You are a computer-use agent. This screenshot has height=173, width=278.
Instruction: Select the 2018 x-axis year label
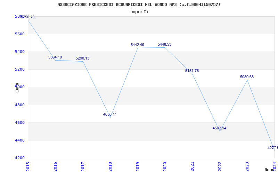pos(110,166)
